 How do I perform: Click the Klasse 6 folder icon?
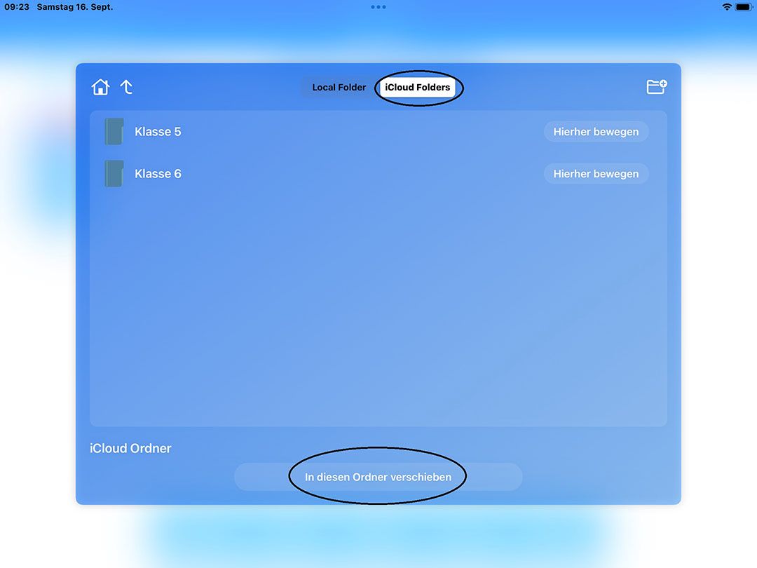[114, 173]
